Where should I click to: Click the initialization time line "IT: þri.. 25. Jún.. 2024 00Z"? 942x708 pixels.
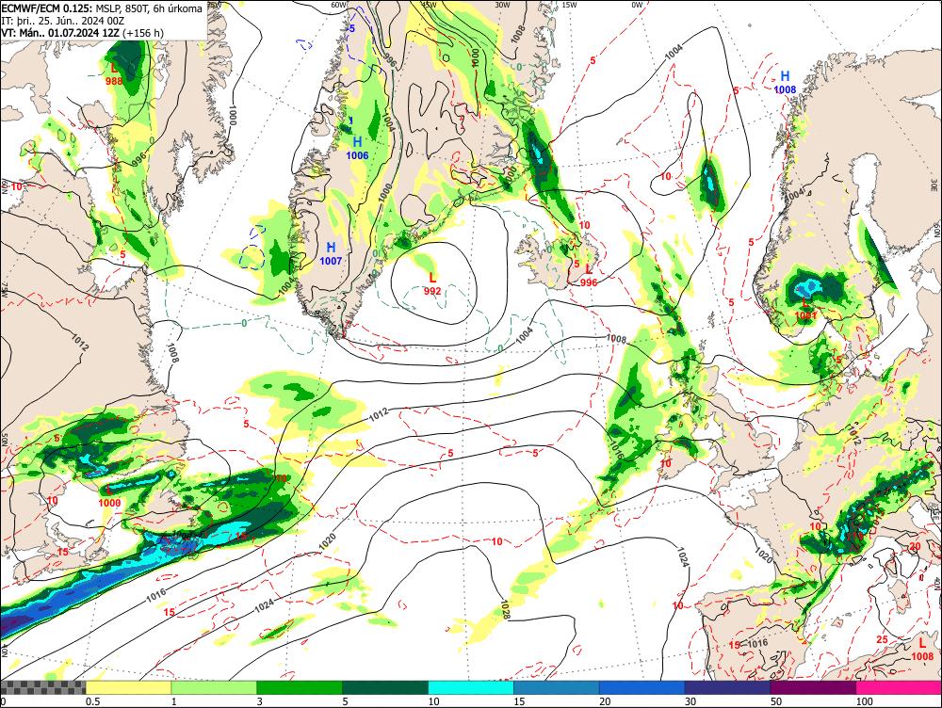(63, 21)
